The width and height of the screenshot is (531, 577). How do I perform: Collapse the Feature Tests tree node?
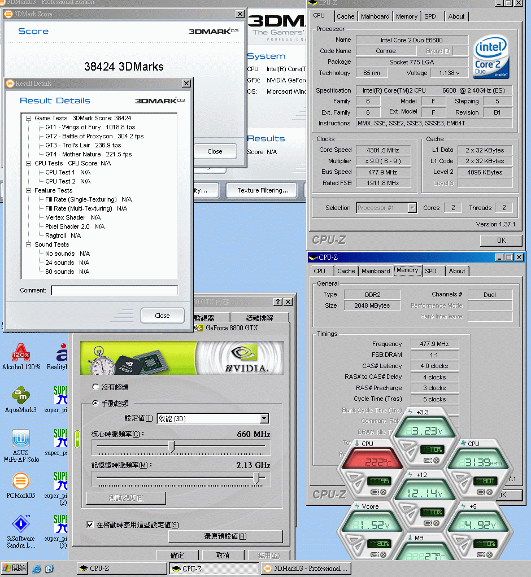point(28,191)
